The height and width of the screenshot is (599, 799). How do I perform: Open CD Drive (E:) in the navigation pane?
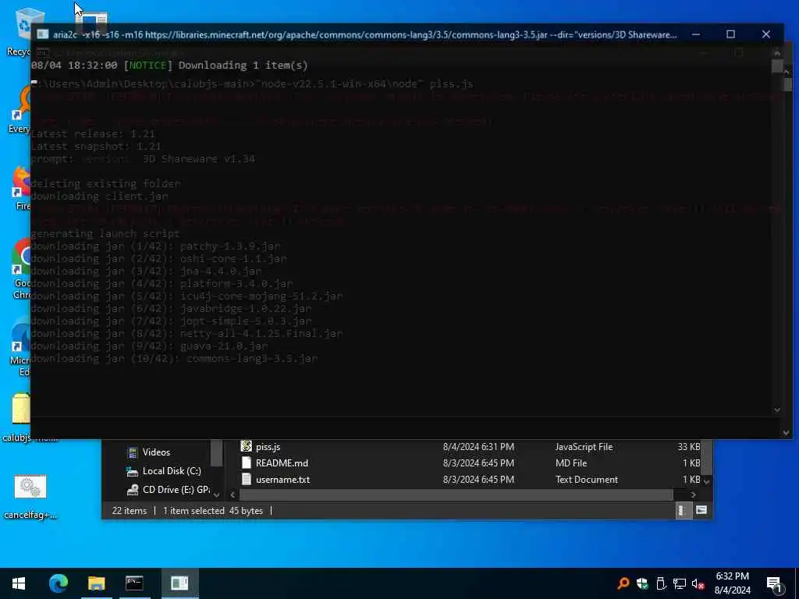pyautogui.click(x=176, y=490)
